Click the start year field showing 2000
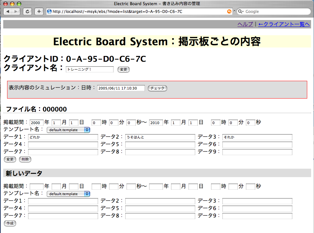Viewport: 314px width, 233px height. [x=36, y=123]
